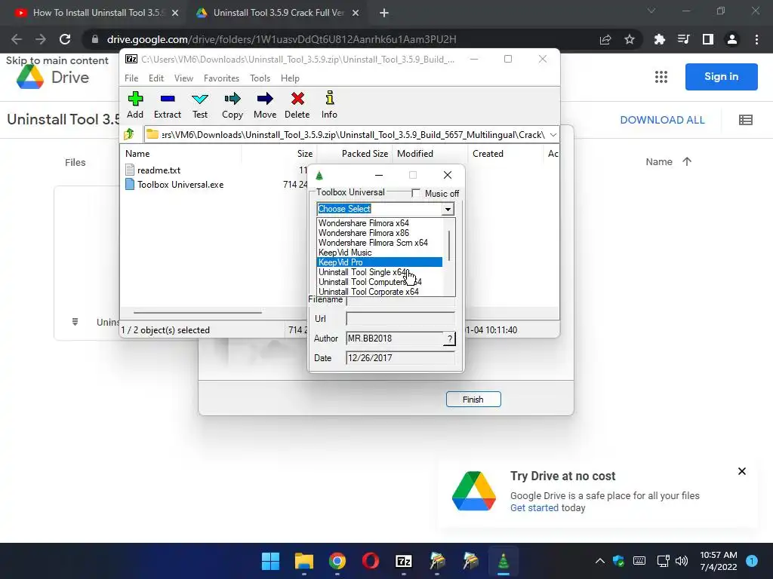The image size is (773, 579).
Task: Click the Toolbox Universal tree taskbar icon
Action: pyautogui.click(x=504, y=561)
